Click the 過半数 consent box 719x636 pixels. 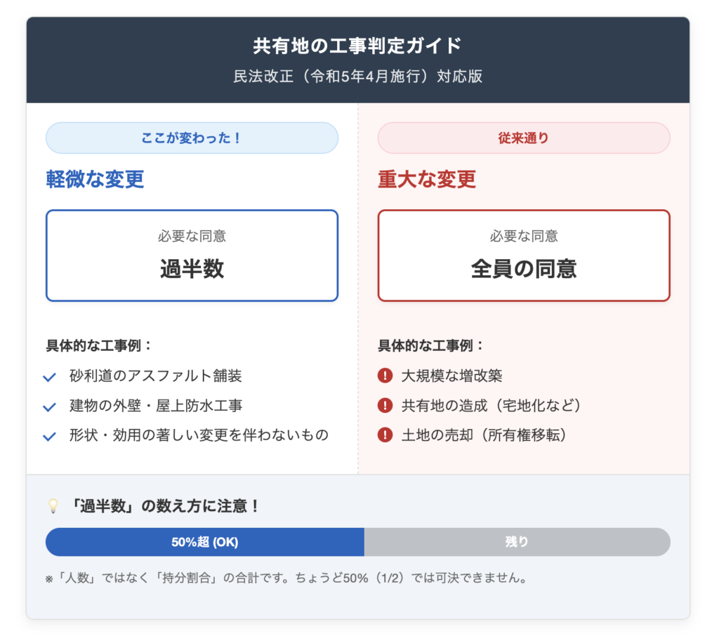[x=192, y=256]
